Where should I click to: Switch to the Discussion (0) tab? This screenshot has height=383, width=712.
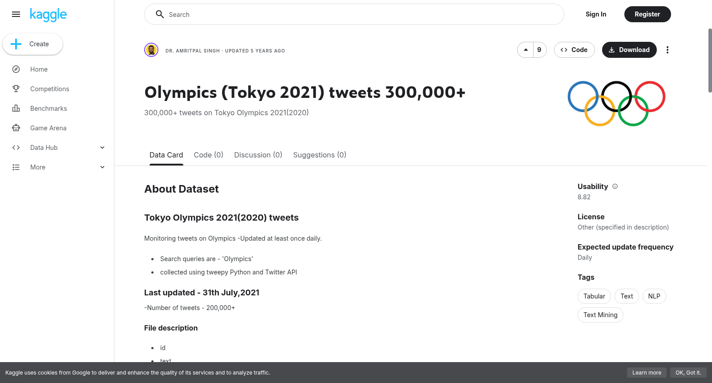[x=258, y=155]
